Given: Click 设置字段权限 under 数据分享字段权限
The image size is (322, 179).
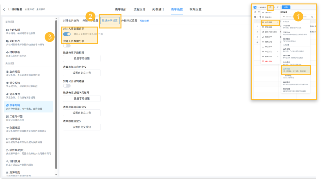Looking at the screenshot, I should click(82, 59).
